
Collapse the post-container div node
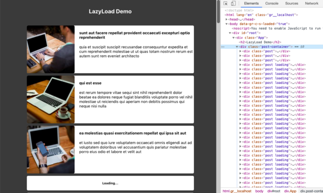tap(237, 47)
